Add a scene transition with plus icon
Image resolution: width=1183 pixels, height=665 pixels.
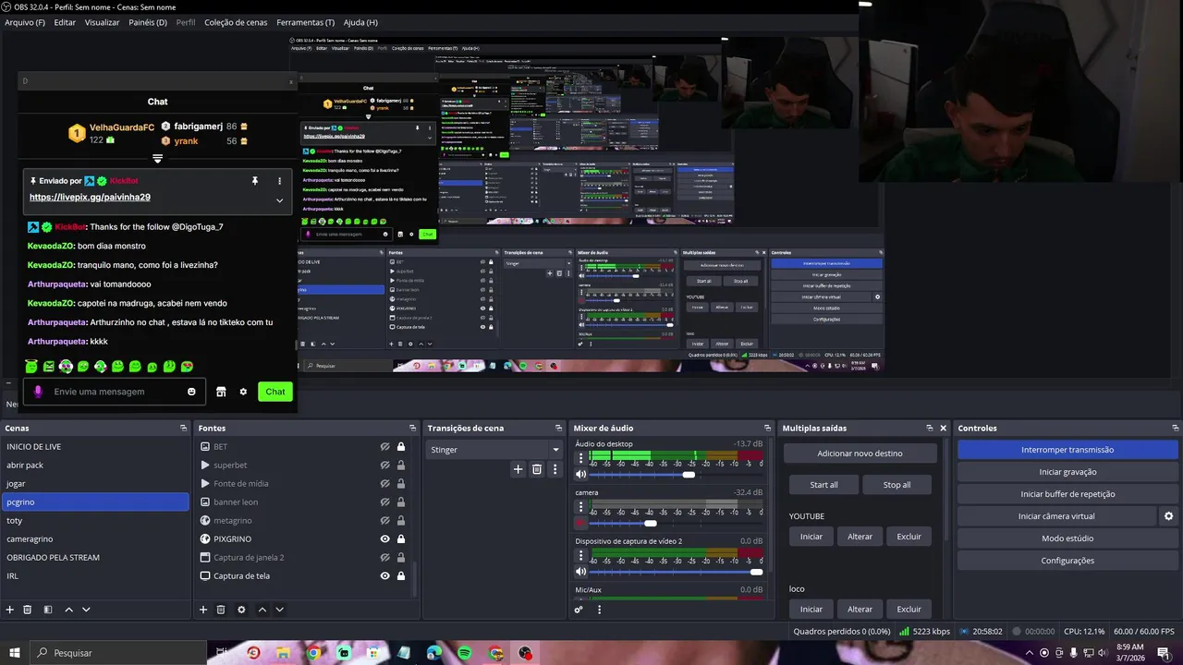pos(518,469)
